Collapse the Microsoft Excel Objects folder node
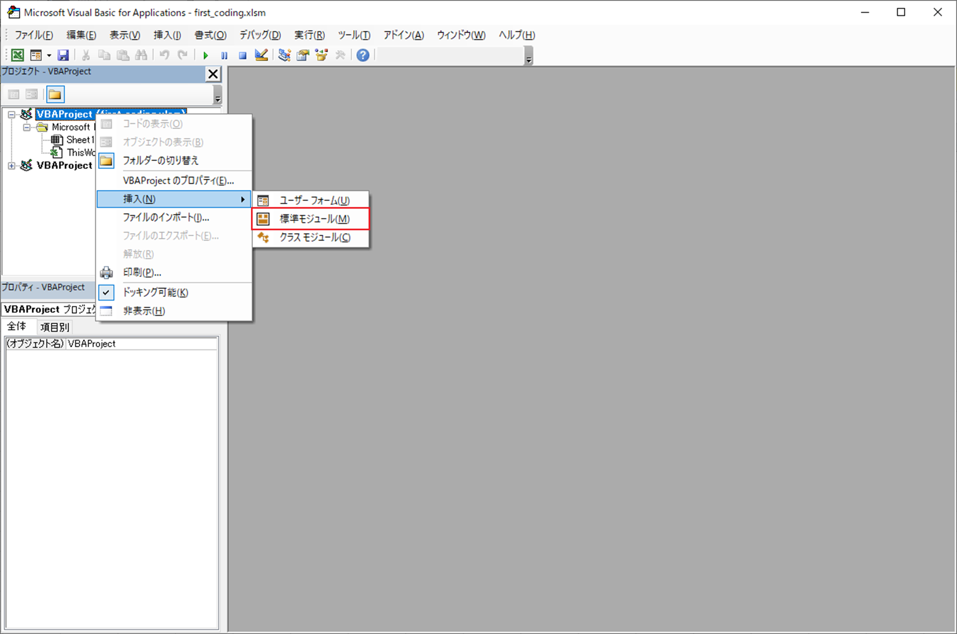Image resolution: width=957 pixels, height=634 pixels. click(x=27, y=127)
